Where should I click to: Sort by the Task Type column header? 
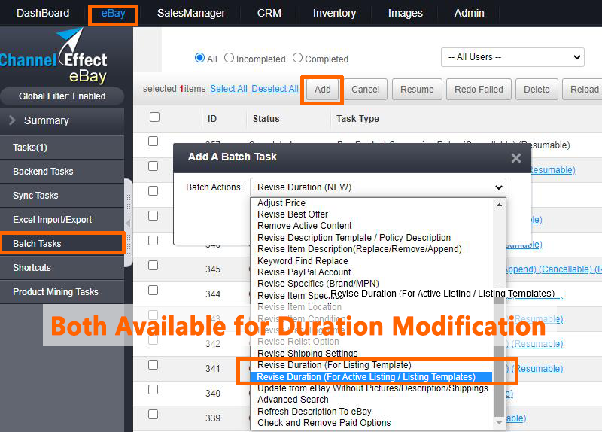click(x=357, y=119)
